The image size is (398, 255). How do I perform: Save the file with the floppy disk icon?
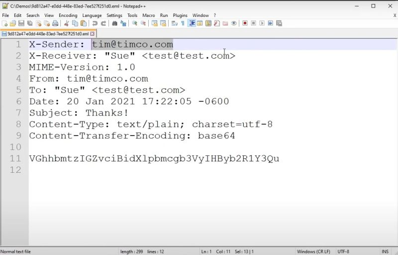pos(21,23)
